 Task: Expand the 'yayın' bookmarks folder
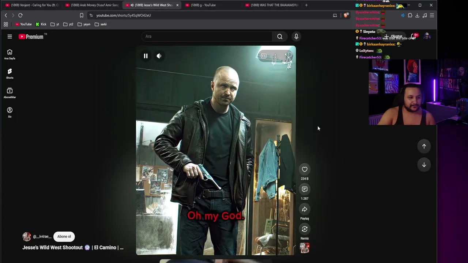pos(84,24)
